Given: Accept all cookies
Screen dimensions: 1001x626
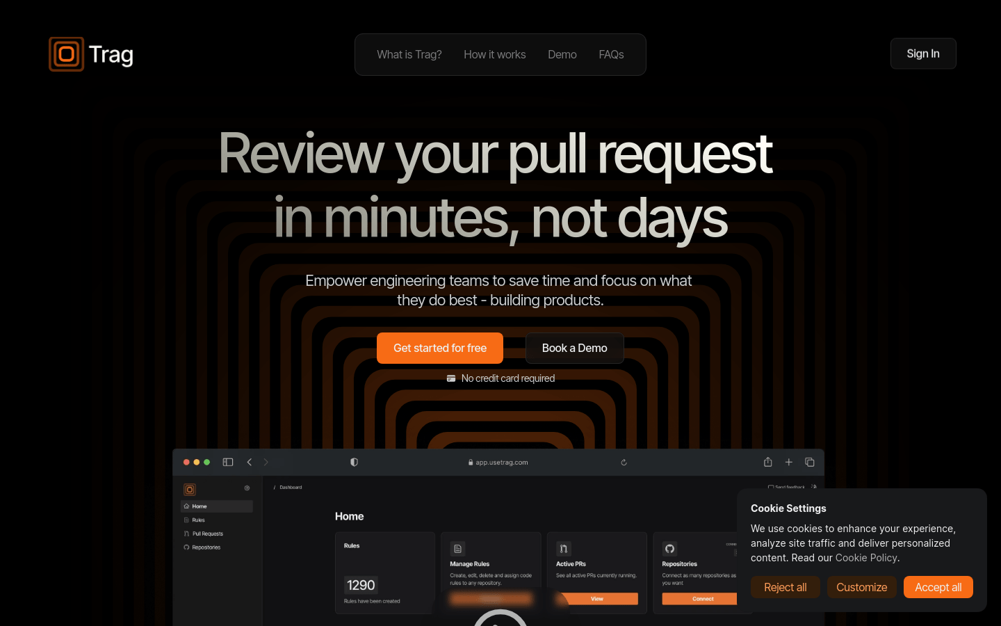Looking at the screenshot, I should click(x=938, y=587).
